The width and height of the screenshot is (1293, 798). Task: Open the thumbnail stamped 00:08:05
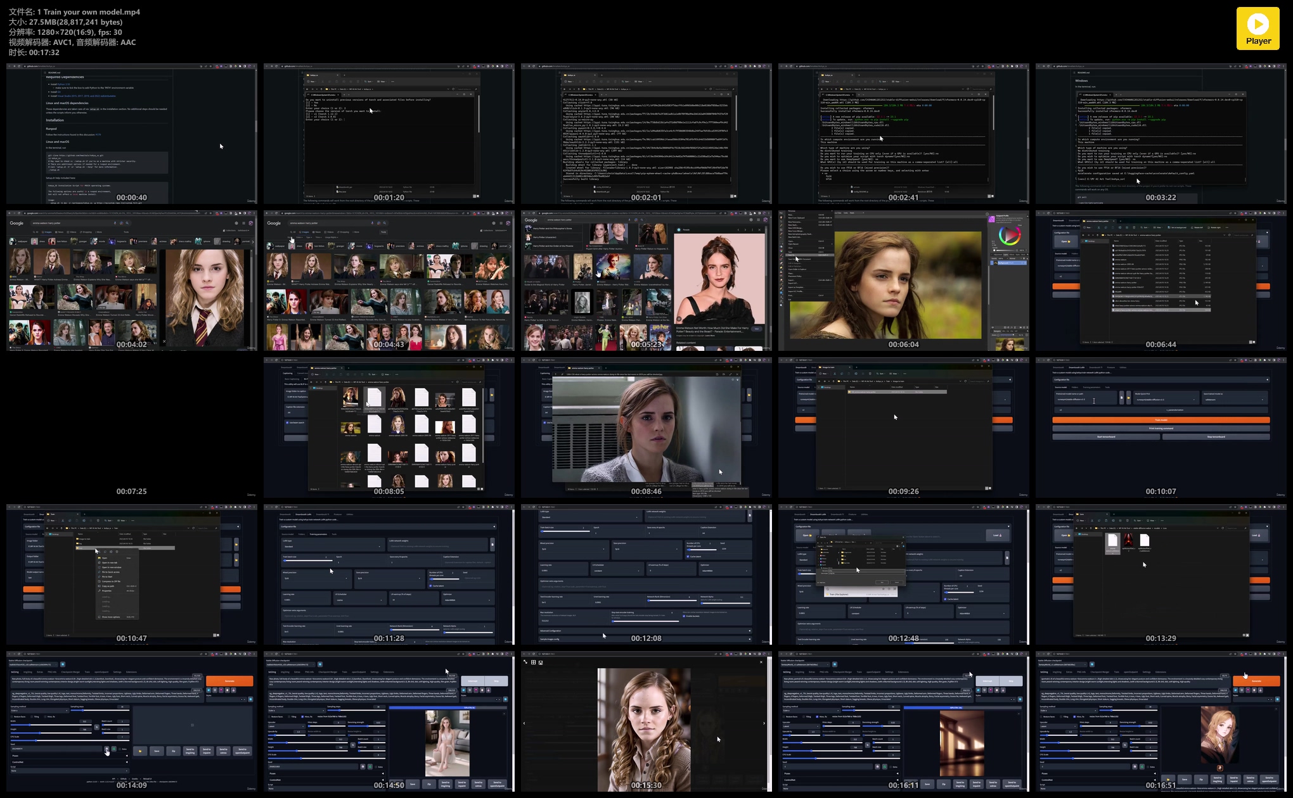tap(389, 427)
